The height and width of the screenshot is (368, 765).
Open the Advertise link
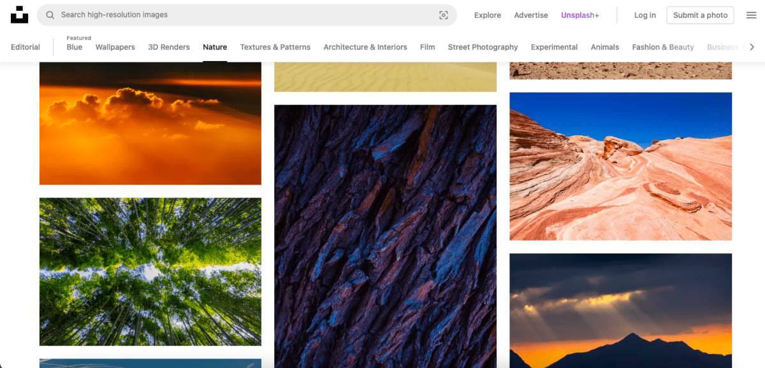click(x=531, y=15)
